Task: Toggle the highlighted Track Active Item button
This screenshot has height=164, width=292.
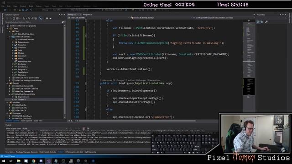Action: pos(41,18)
